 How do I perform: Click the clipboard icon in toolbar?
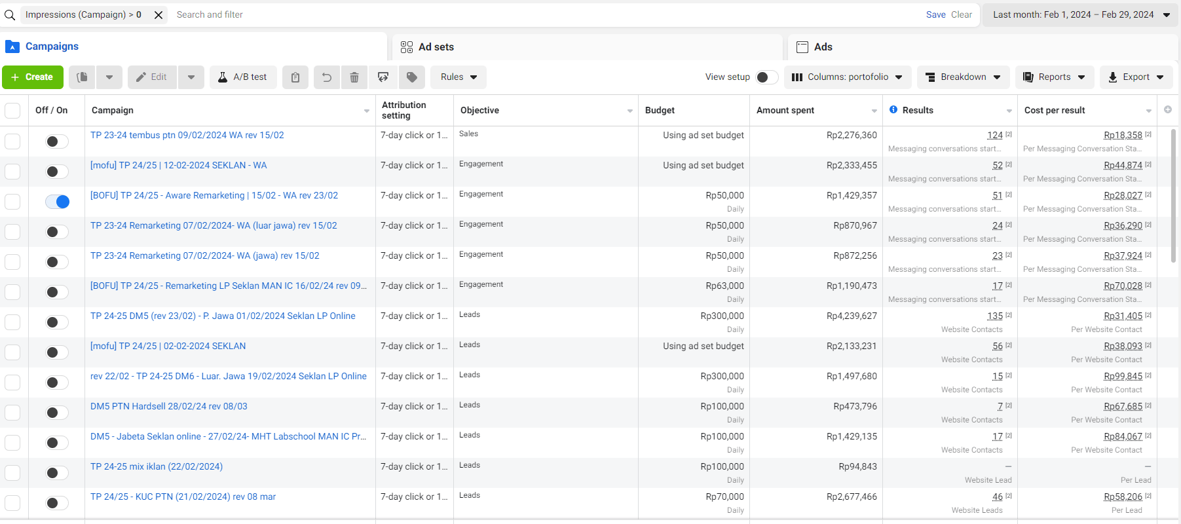tap(295, 77)
